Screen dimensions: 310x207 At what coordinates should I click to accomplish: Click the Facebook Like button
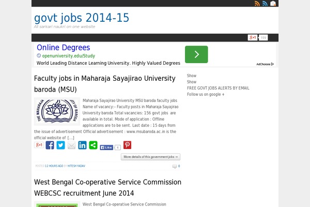106,147
